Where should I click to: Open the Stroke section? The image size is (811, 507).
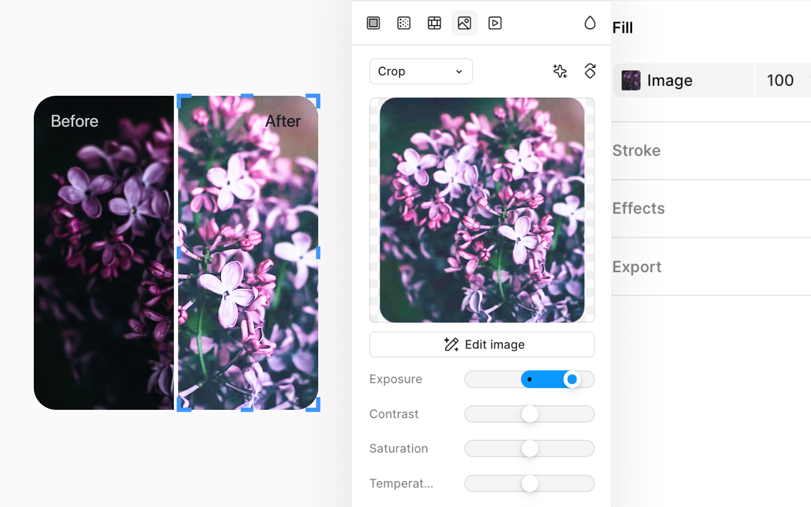pyautogui.click(x=636, y=150)
